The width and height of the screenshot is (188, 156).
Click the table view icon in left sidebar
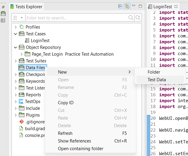[x=3, y=20]
